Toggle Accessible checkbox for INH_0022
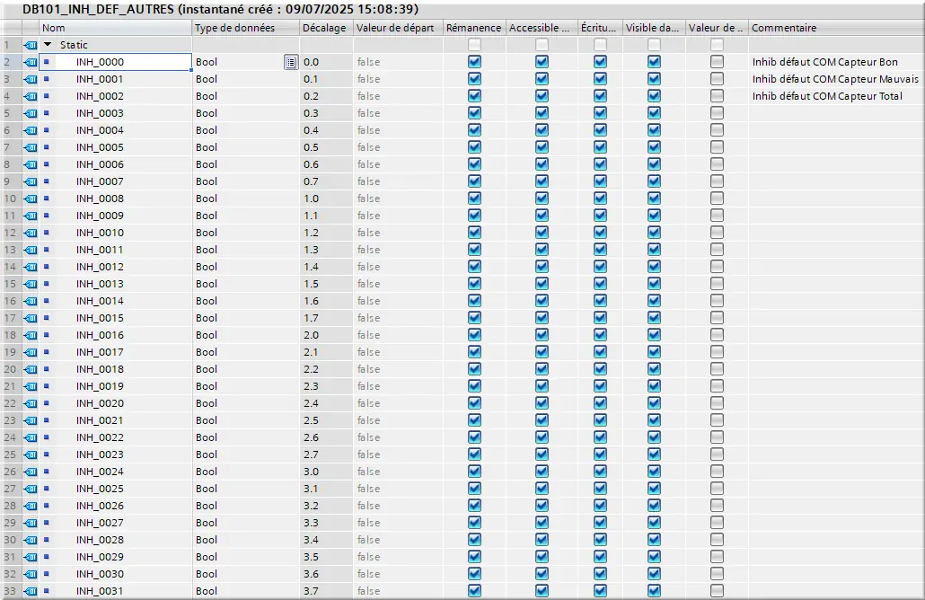The image size is (925, 600). (x=542, y=437)
